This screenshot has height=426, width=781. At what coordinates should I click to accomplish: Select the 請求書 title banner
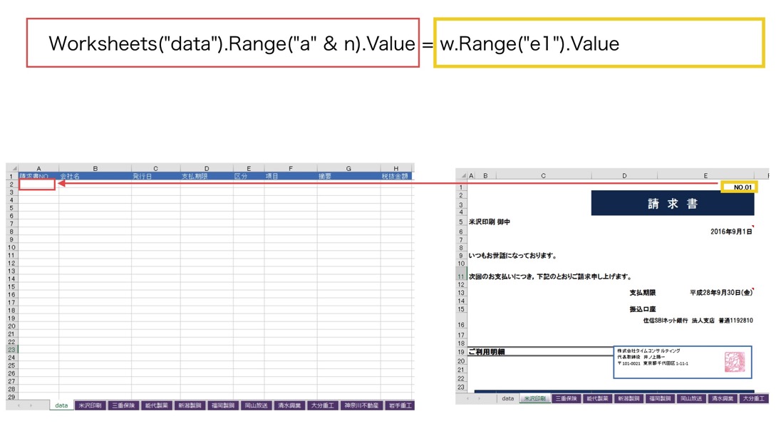tap(672, 204)
